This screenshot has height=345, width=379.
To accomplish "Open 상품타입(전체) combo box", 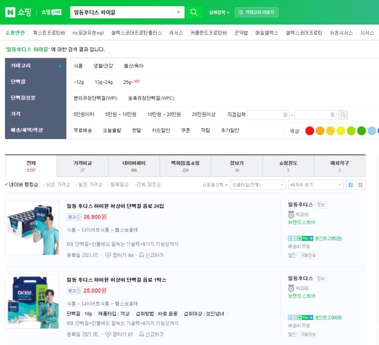I will point(258,185).
